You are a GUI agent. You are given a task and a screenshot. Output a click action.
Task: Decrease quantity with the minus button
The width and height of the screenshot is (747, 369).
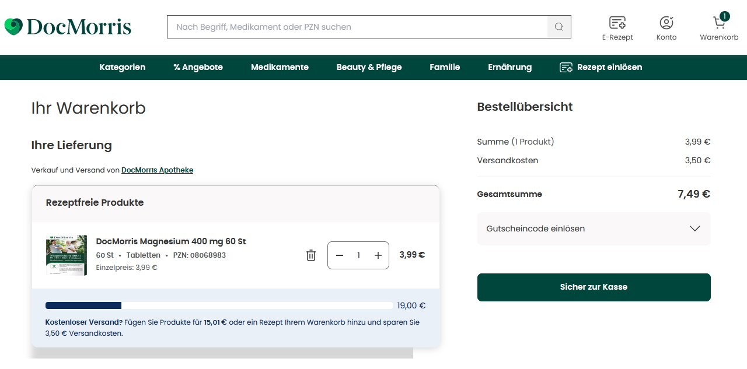click(x=340, y=255)
